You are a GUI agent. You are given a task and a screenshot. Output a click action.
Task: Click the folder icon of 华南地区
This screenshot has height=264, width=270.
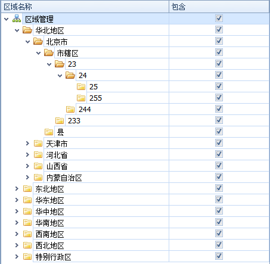27,223
